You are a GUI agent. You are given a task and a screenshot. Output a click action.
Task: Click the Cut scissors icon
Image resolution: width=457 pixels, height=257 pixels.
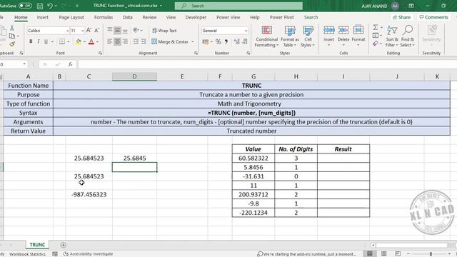click(12, 28)
